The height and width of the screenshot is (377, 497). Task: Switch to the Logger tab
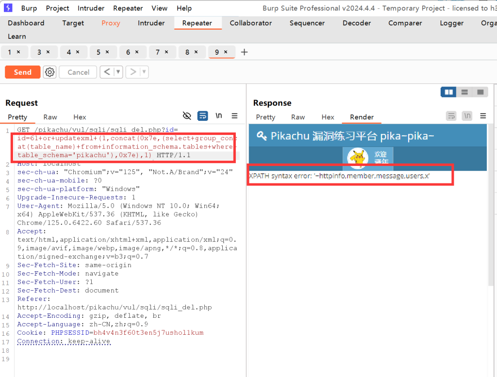452,23
